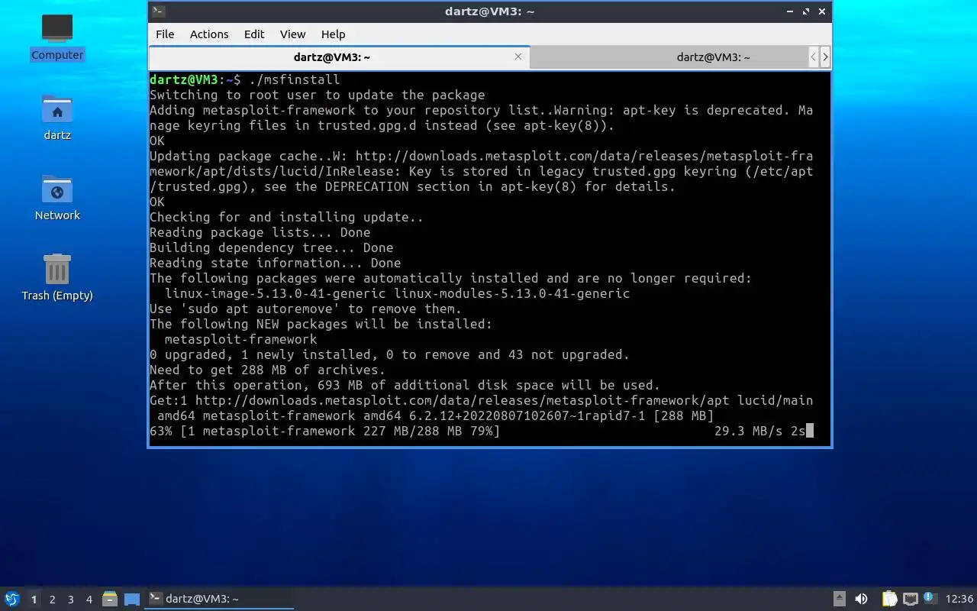Open the removable media eject icon
The image size is (977, 611).
[839, 599]
